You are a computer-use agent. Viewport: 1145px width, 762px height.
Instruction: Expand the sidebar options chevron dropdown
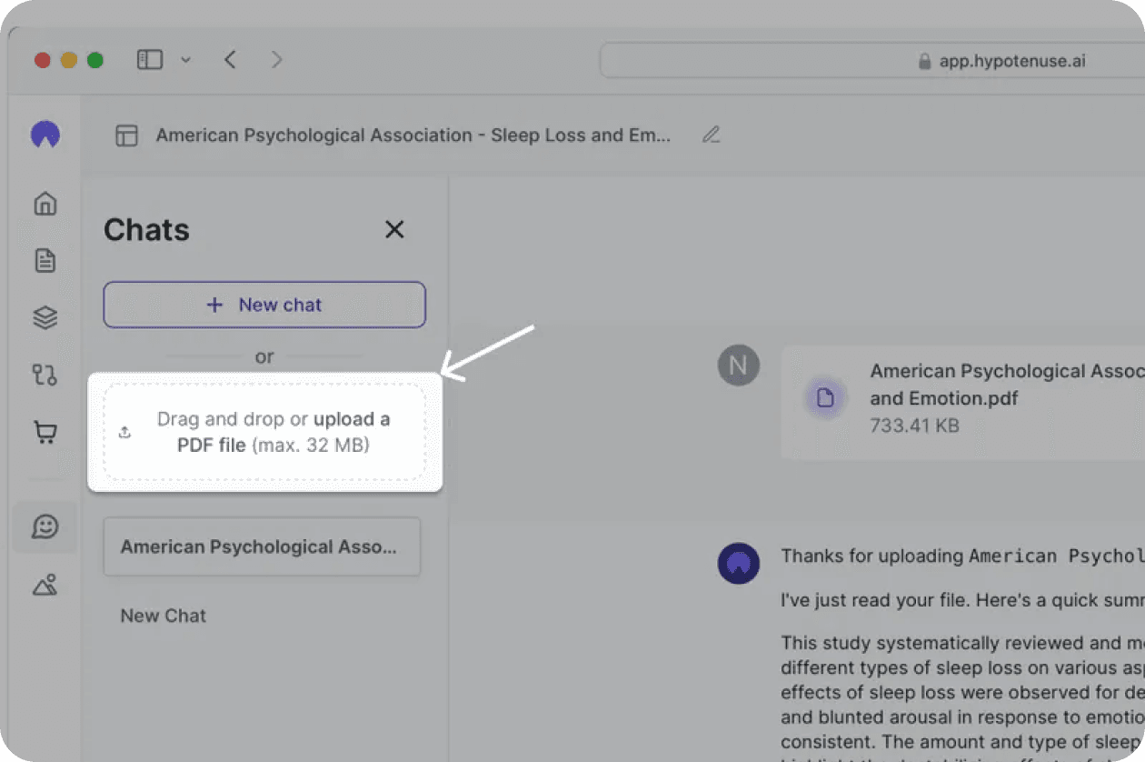[185, 61]
